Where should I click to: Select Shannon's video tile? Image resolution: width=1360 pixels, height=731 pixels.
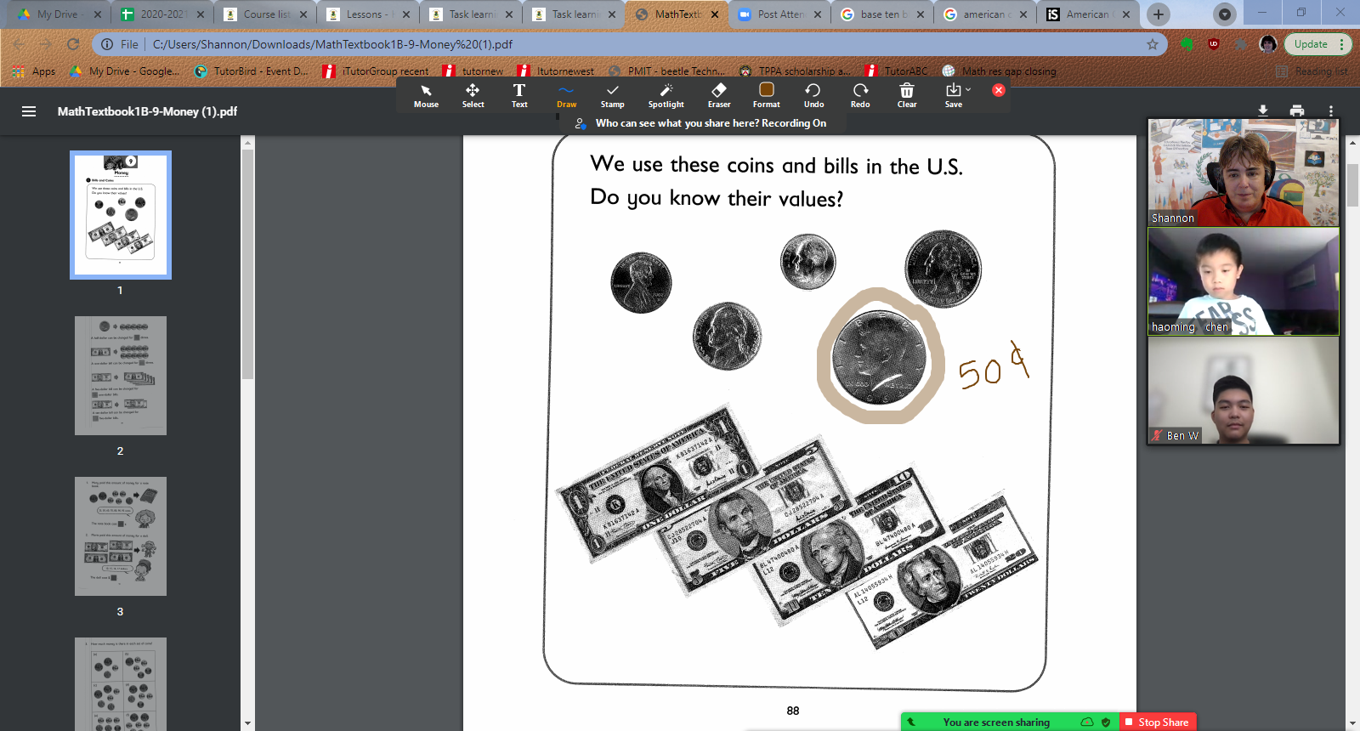1244,173
